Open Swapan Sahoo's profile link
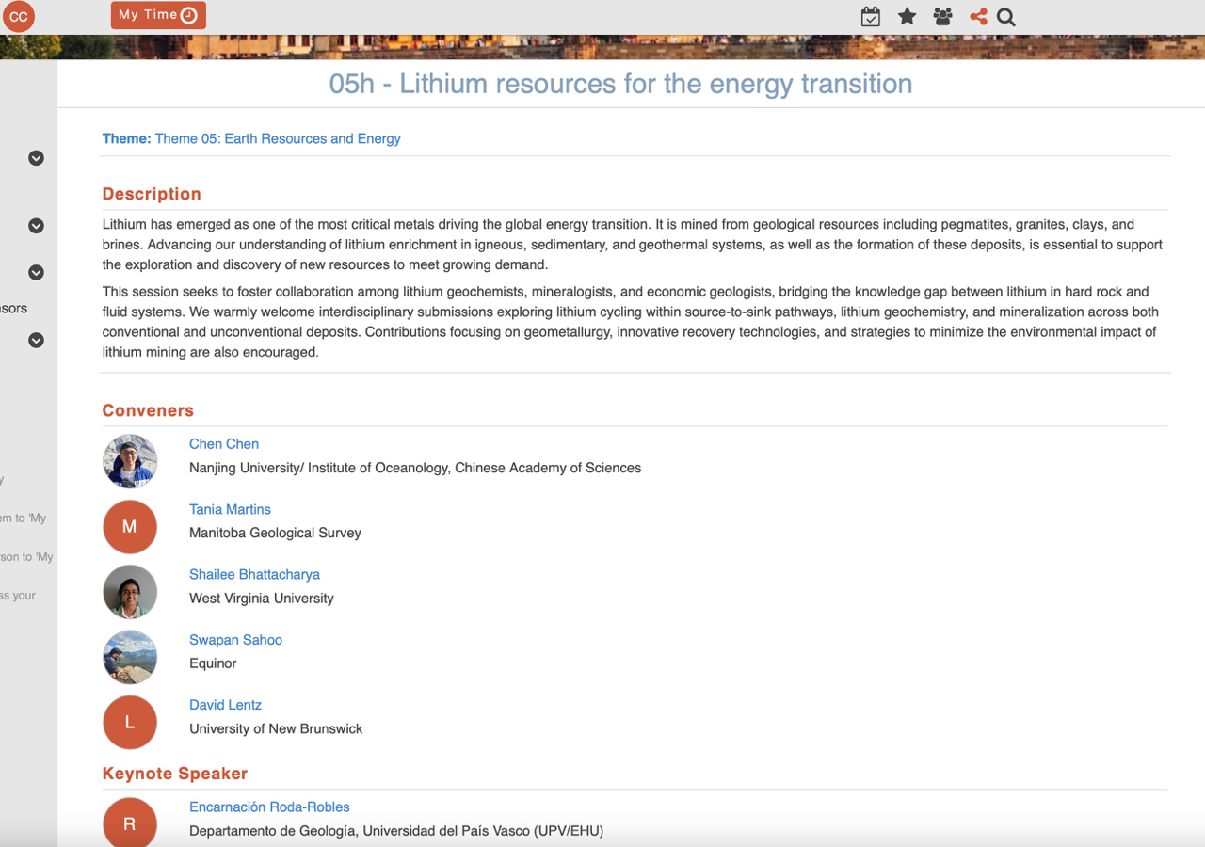Image resolution: width=1205 pixels, height=847 pixels. point(235,640)
